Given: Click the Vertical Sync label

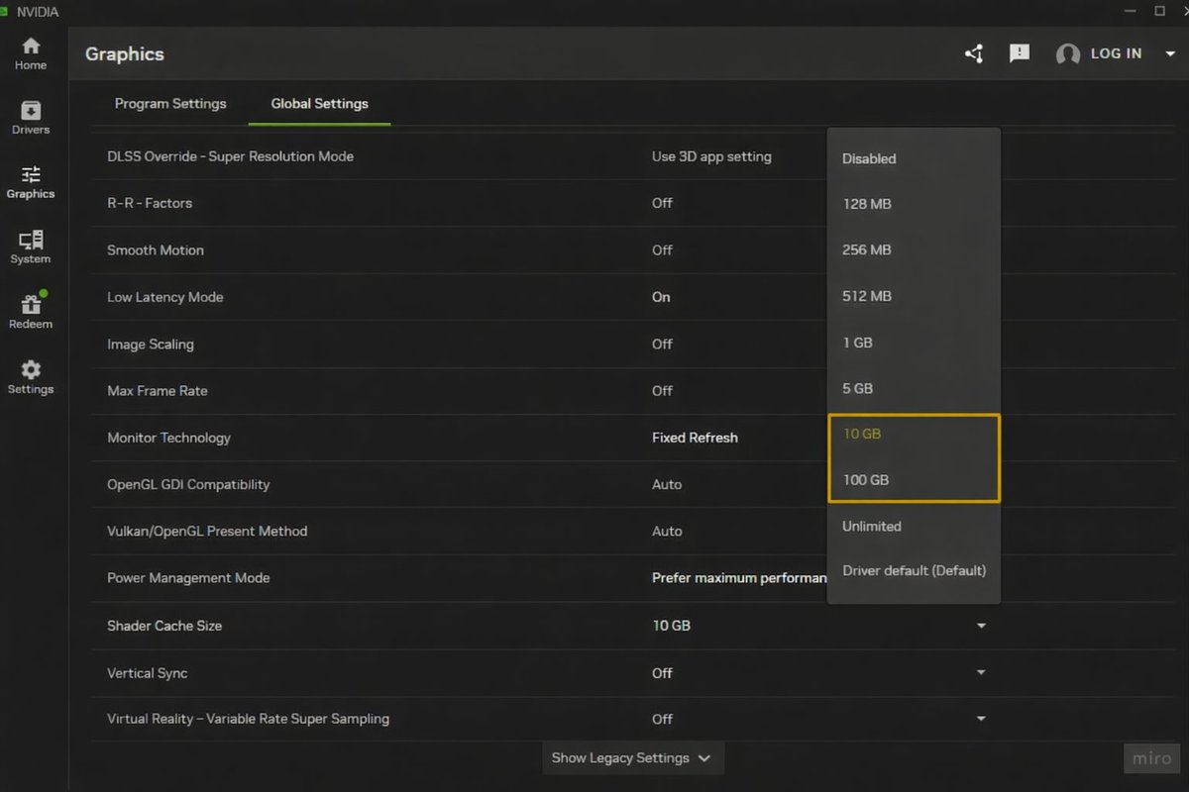Looking at the screenshot, I should click(147, 672).
